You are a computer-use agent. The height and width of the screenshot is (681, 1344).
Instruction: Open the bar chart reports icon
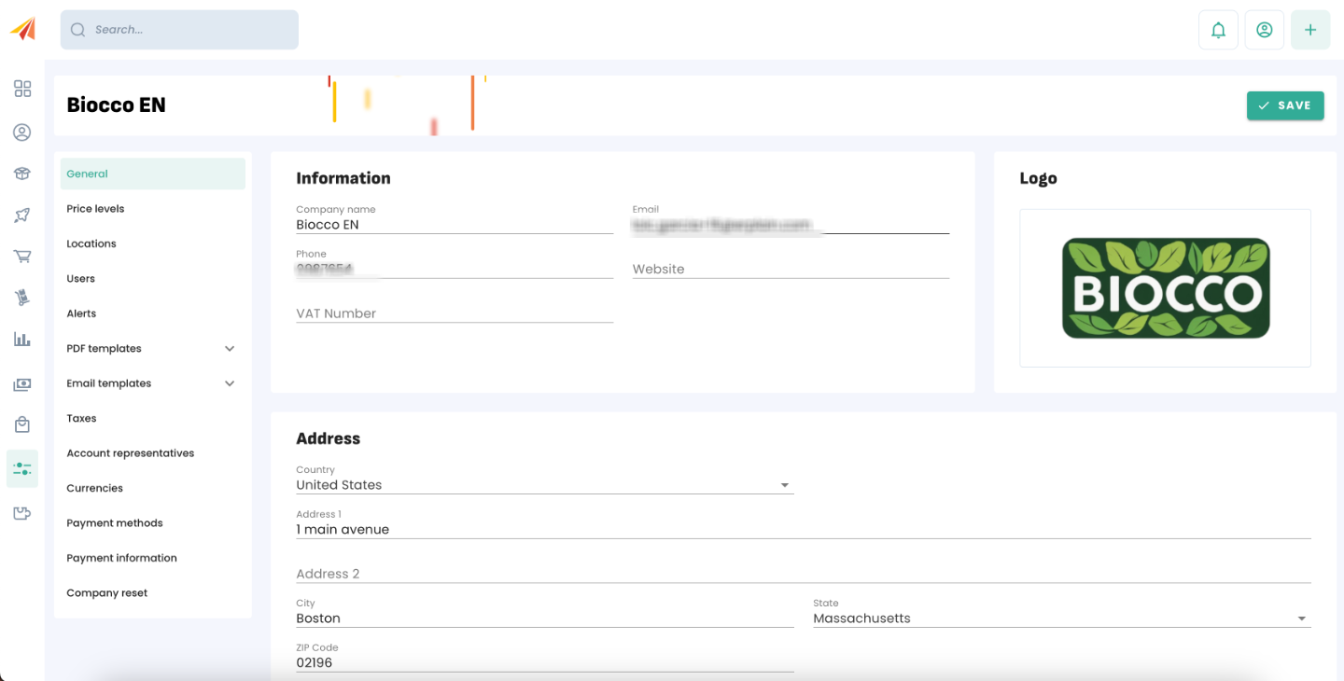point(22,339)
